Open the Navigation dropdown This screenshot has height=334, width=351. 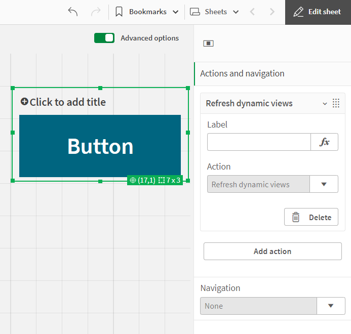(x=331, y=306)
